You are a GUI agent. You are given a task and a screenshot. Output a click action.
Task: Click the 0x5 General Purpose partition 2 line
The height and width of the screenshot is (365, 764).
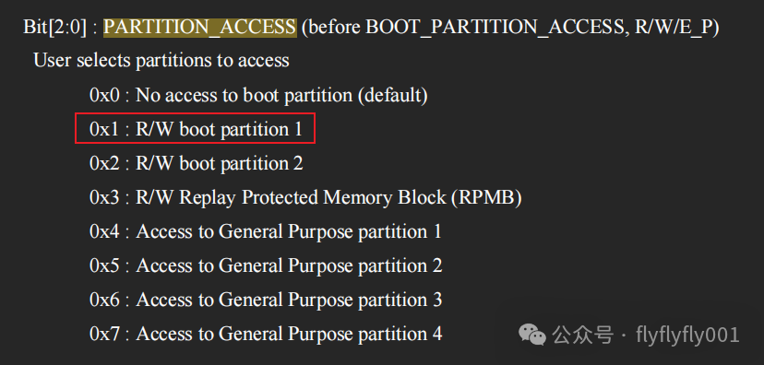point(266,265)
